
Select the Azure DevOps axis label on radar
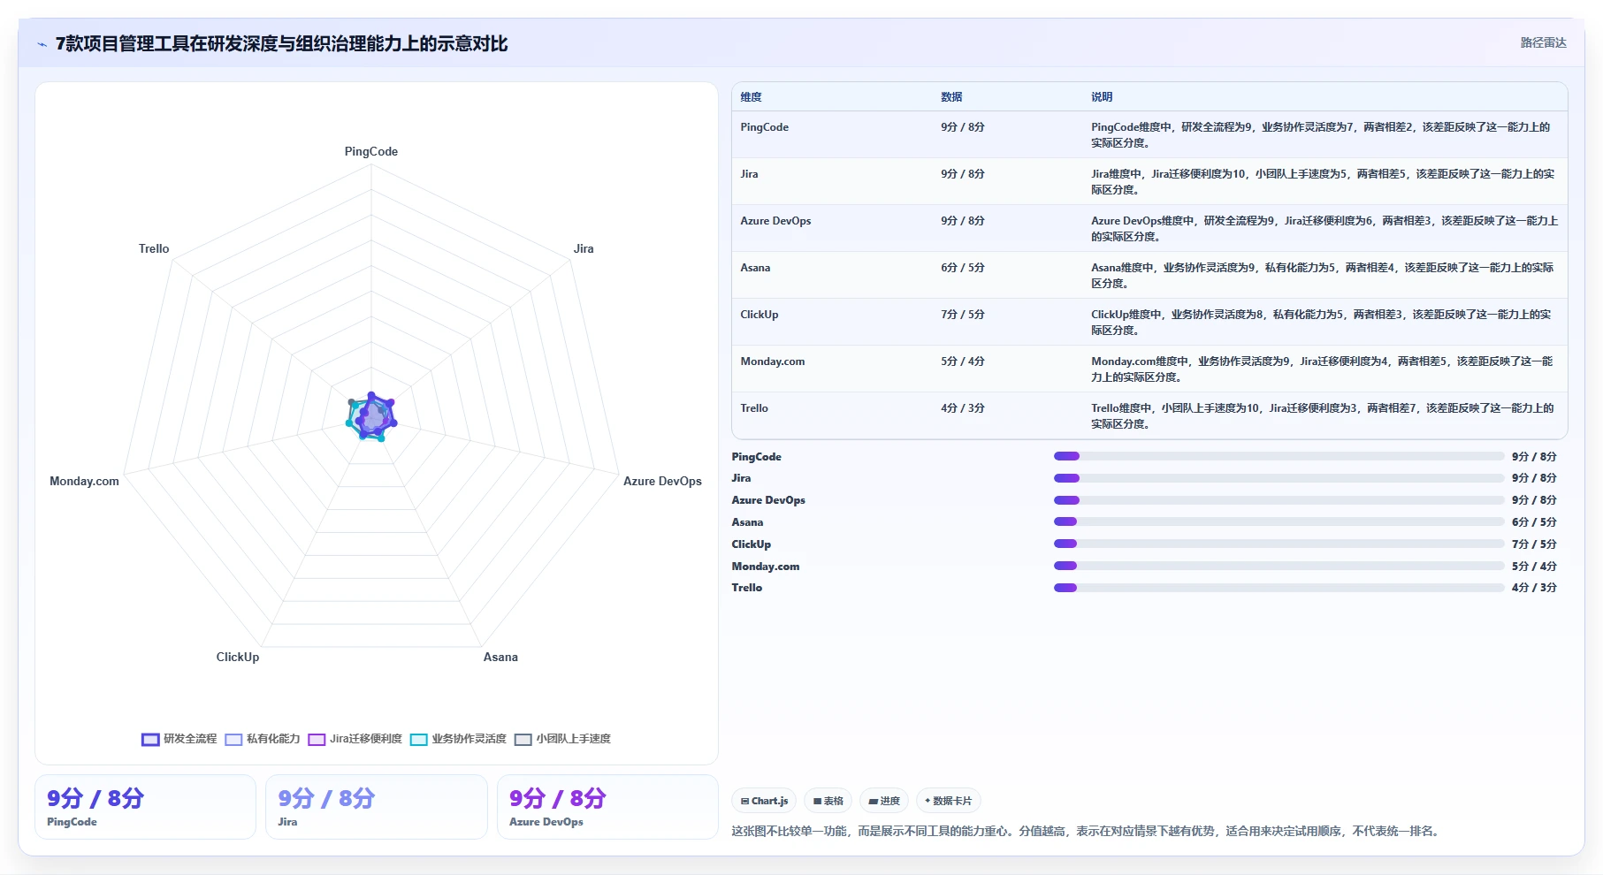point(662,482)
